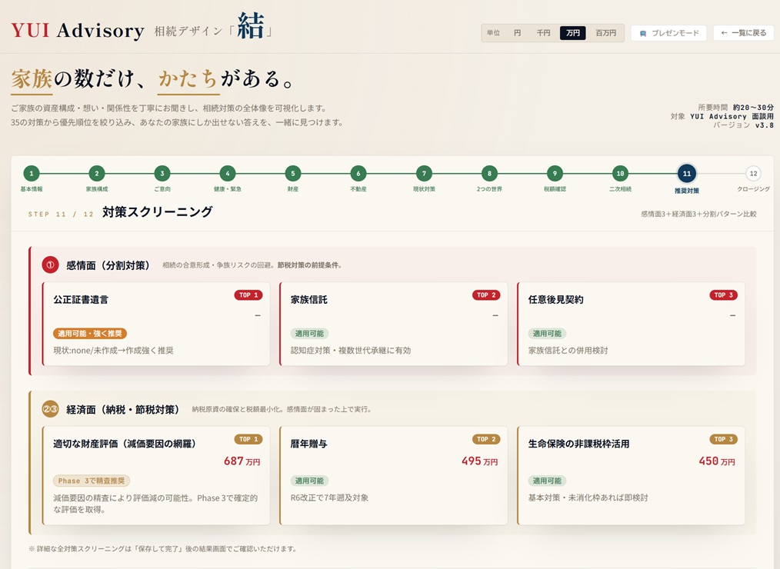Screen dimensions: 780x569
Task: Open the 適切な財産評価 card
Action: [x=156, y=475]
